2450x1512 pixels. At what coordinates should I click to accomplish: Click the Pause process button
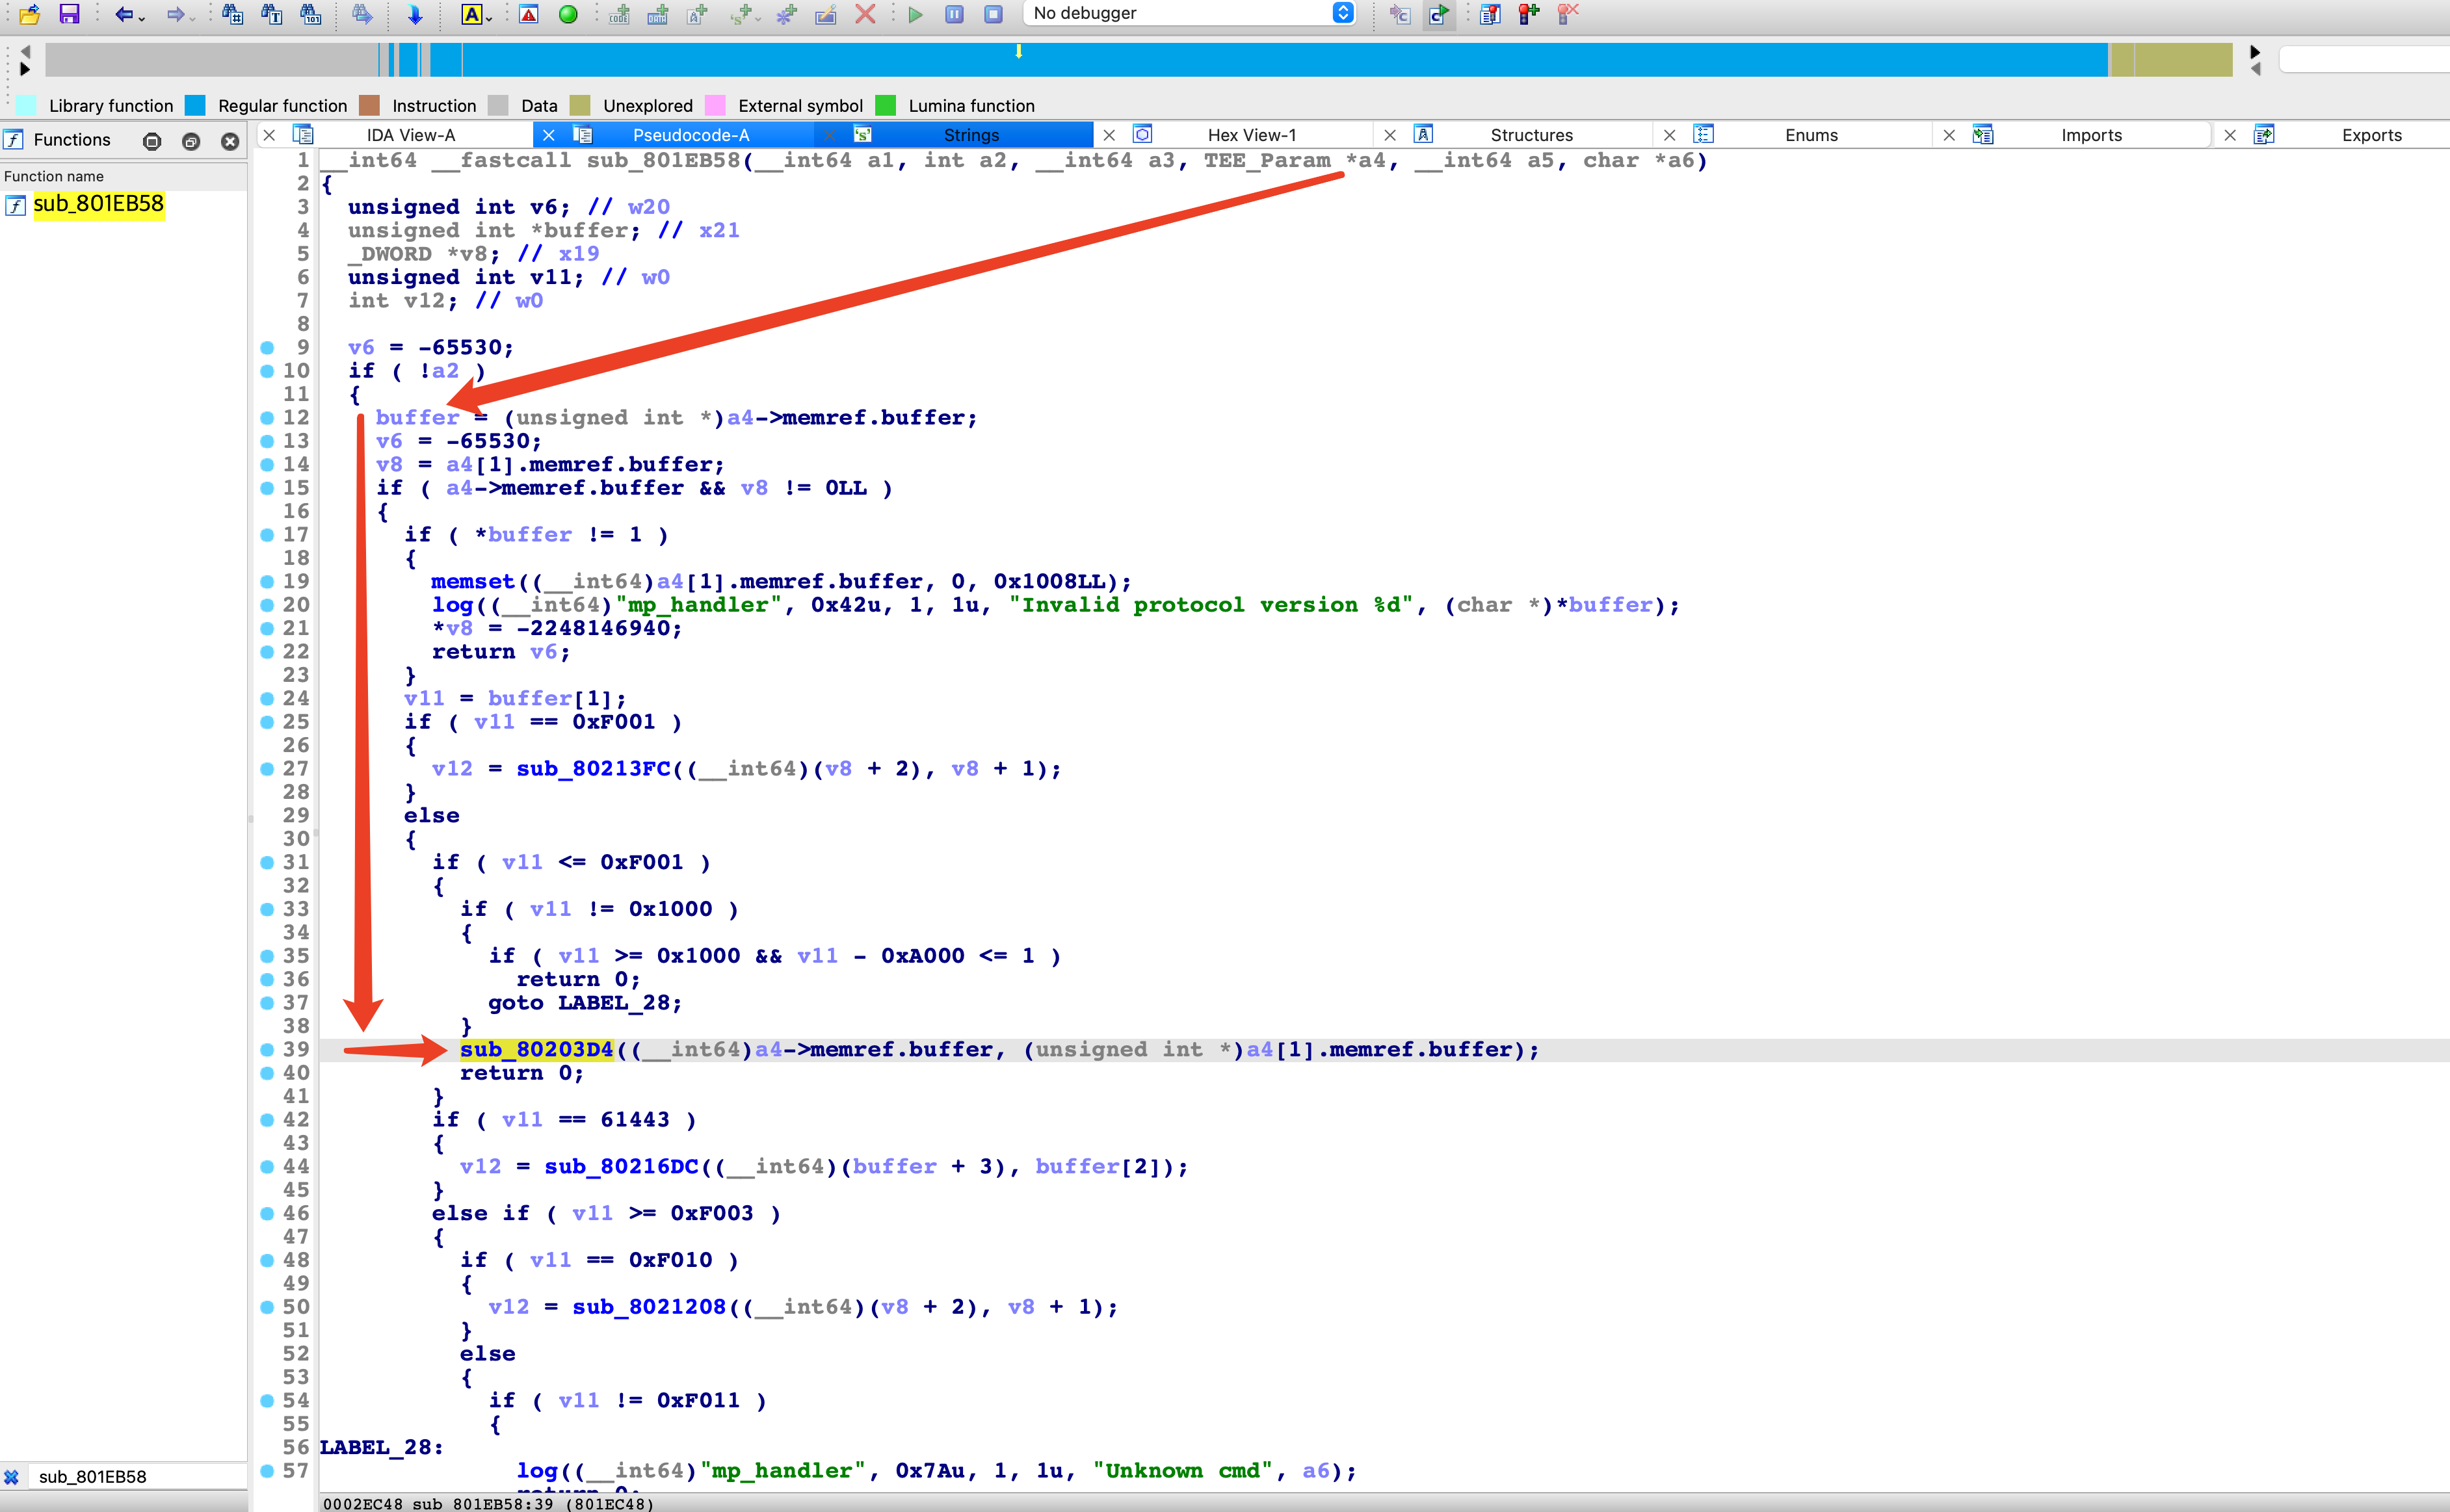point(954,14)
